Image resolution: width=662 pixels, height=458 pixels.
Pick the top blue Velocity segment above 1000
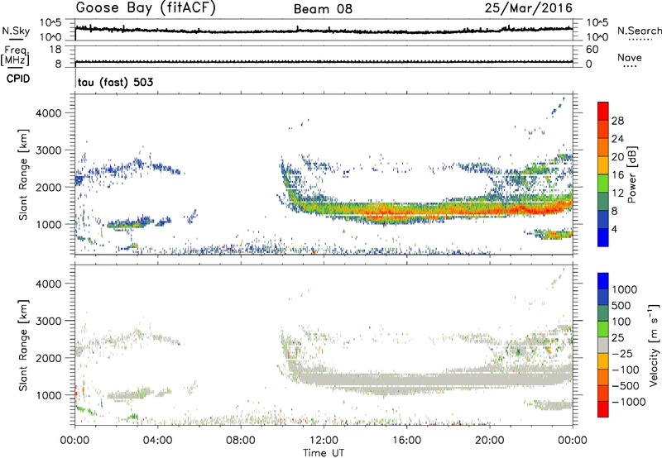click(603, 281)
